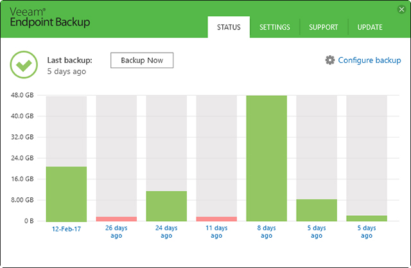Open the 12-Feb-17 date label

click(66, 228)
